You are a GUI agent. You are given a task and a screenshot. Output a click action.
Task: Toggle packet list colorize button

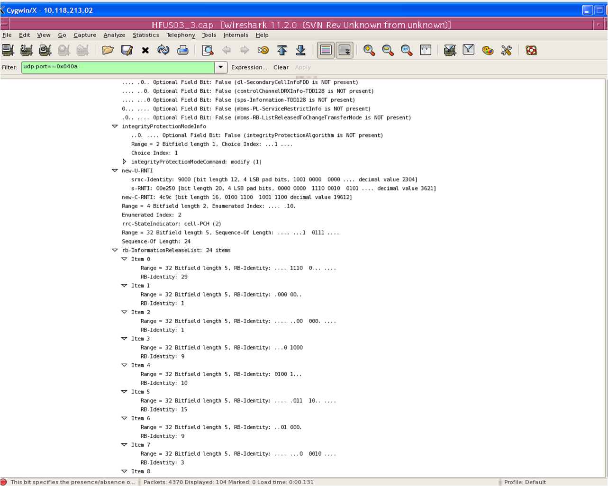[326, 50]
